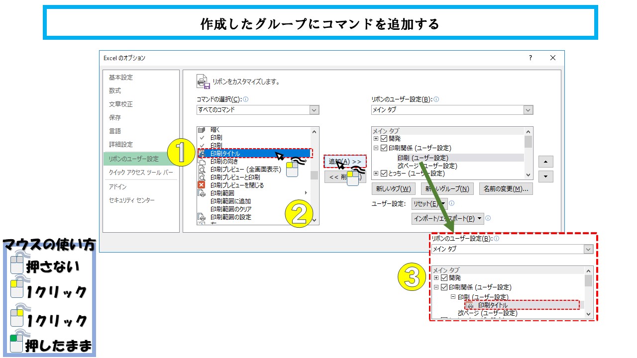This screenshot has width=637, height=358.
Task: Collapse the 印刷 (ユーザー設定) group in the enlarged panel
Action: tap(453, 296)
